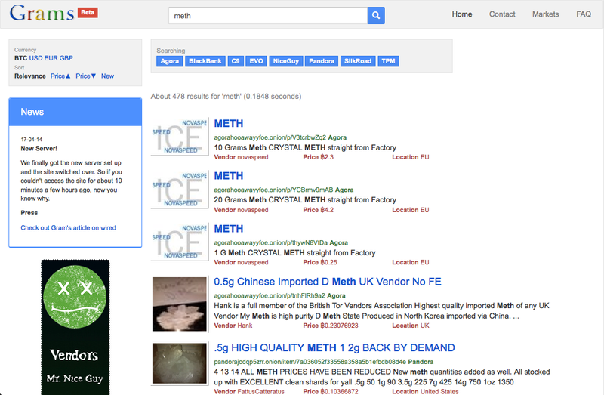
Task: Click the News panel header
Action: point(75,112)
